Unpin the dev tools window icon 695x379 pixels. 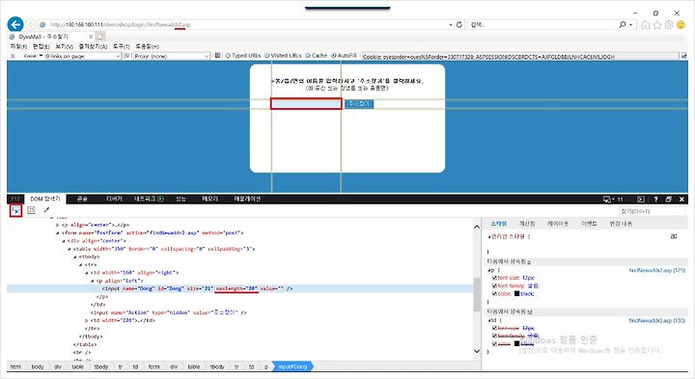tap(668, 200)
